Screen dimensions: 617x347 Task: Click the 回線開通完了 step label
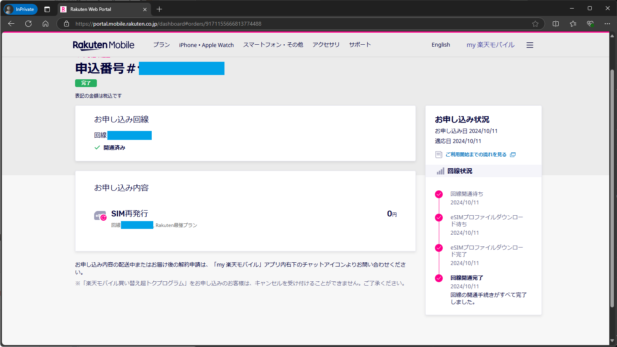tap(467, 278)
